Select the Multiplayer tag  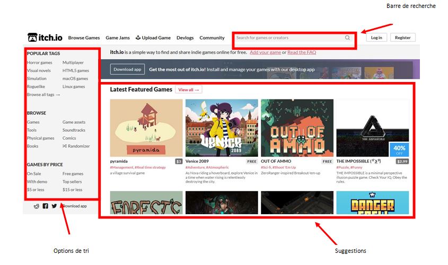[73, 62]
